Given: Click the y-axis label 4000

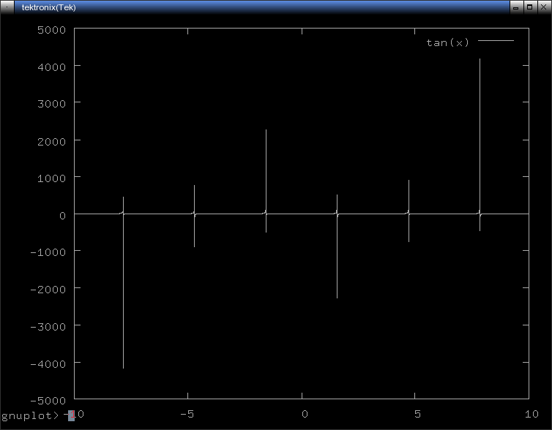Looking at the screenshot, I should pyautogui.click(x=51, y=67).
